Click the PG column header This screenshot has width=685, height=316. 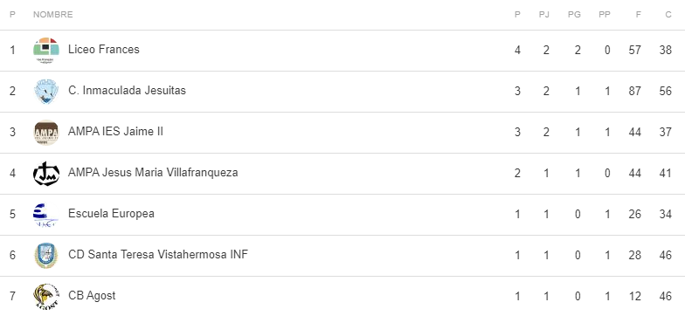574,15
